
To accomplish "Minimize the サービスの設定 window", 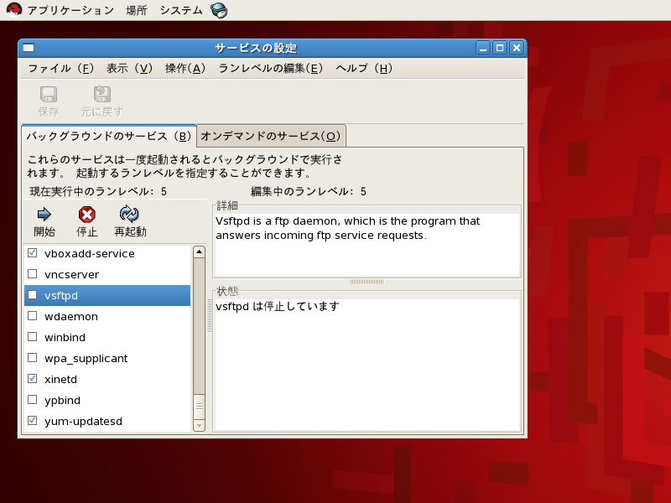I will click(x=483, y=48).
